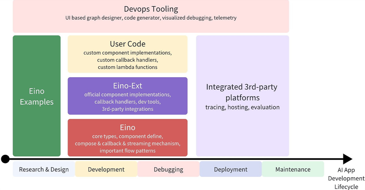Image resolution: width=365 pixels, height=190 pixels.
Task: Open the User Code block
Action: click(127, 54)
